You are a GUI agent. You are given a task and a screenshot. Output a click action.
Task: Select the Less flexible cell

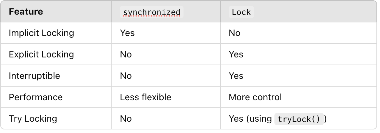[146, 97]
